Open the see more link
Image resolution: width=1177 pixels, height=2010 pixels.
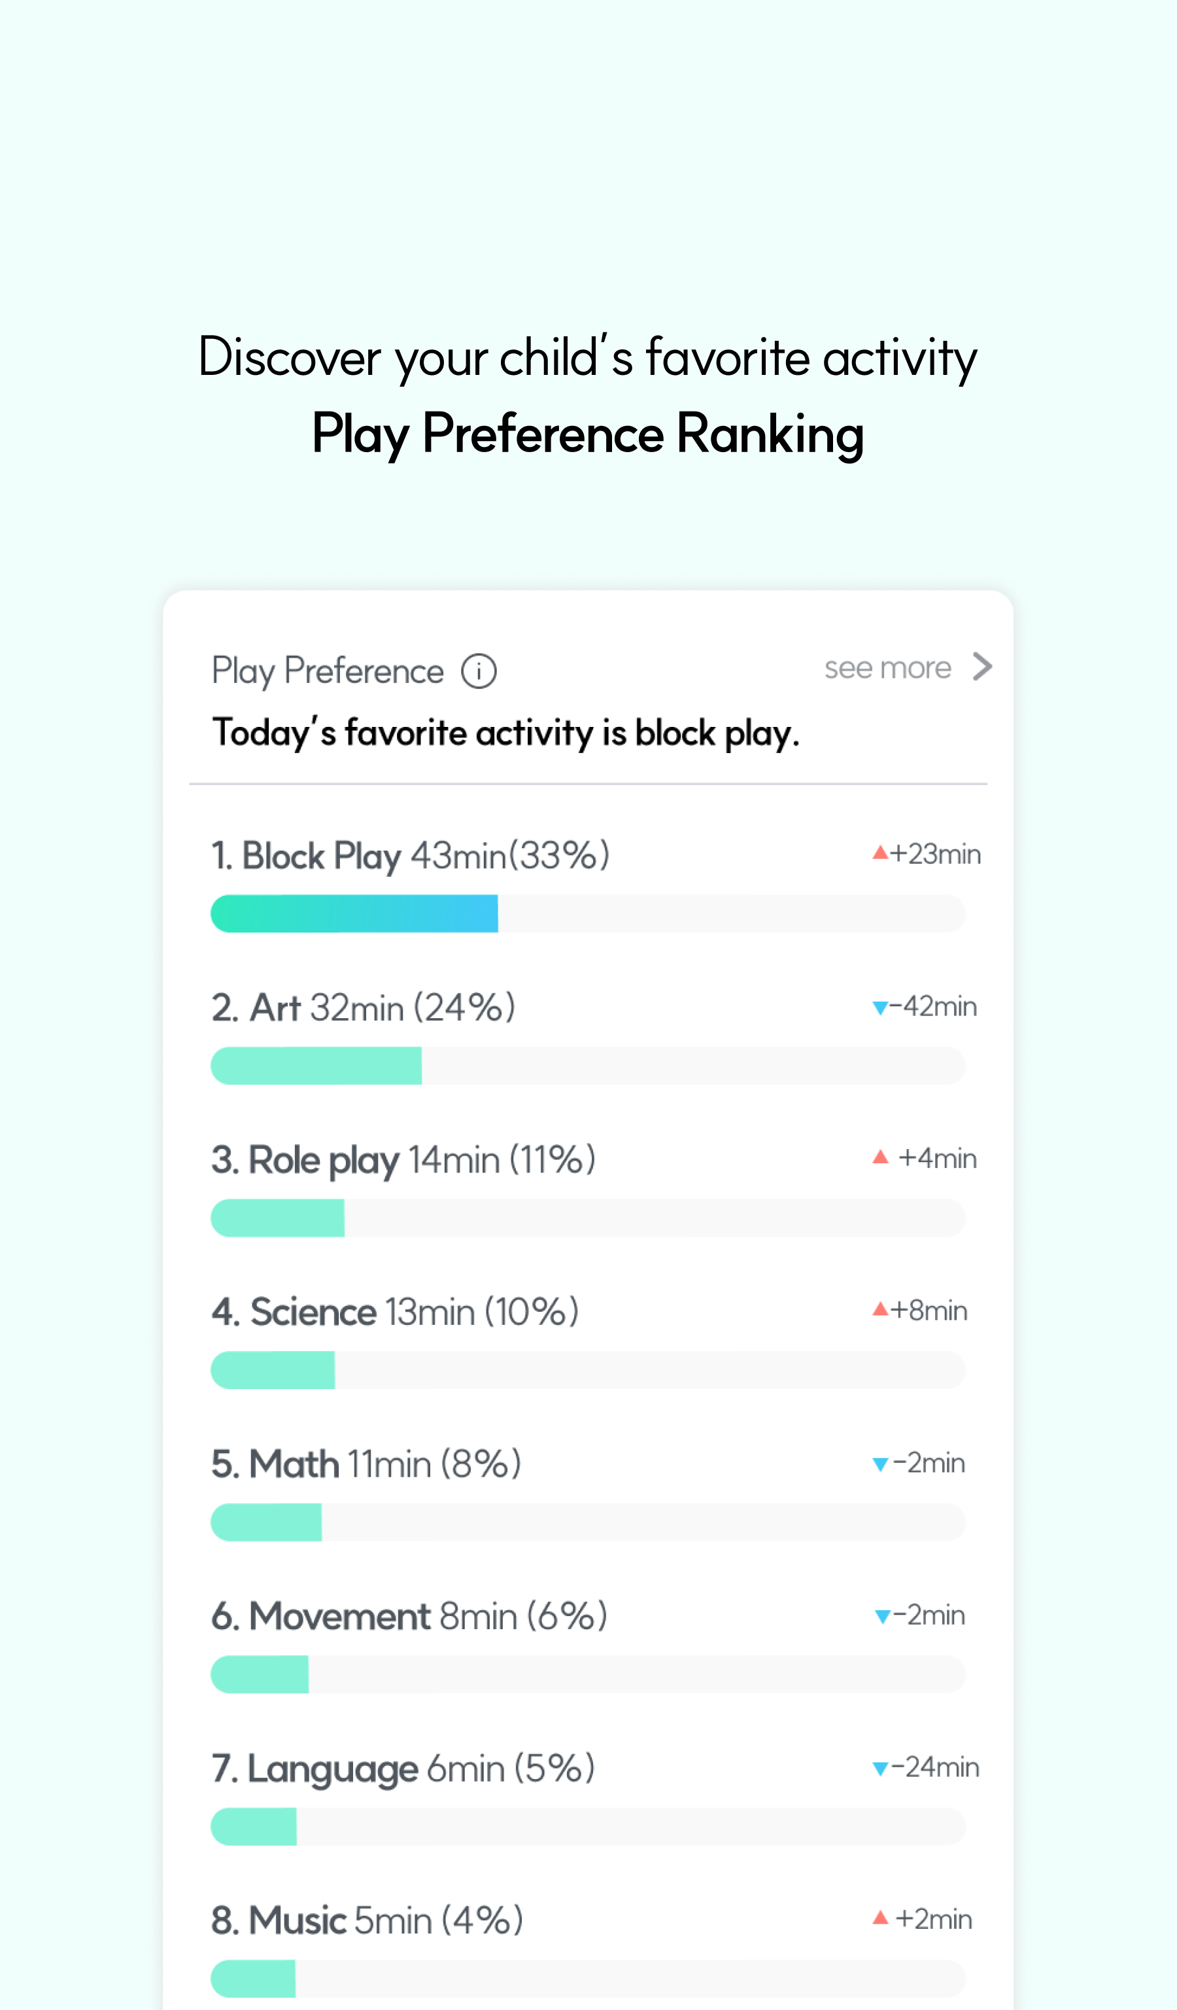[x=888, y=667]
